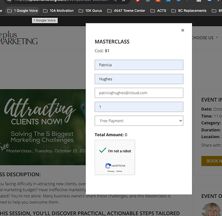This screenshot has height=216, width=222.
Task: Open the reCAPTCHA Terms link
Action: 119,171
